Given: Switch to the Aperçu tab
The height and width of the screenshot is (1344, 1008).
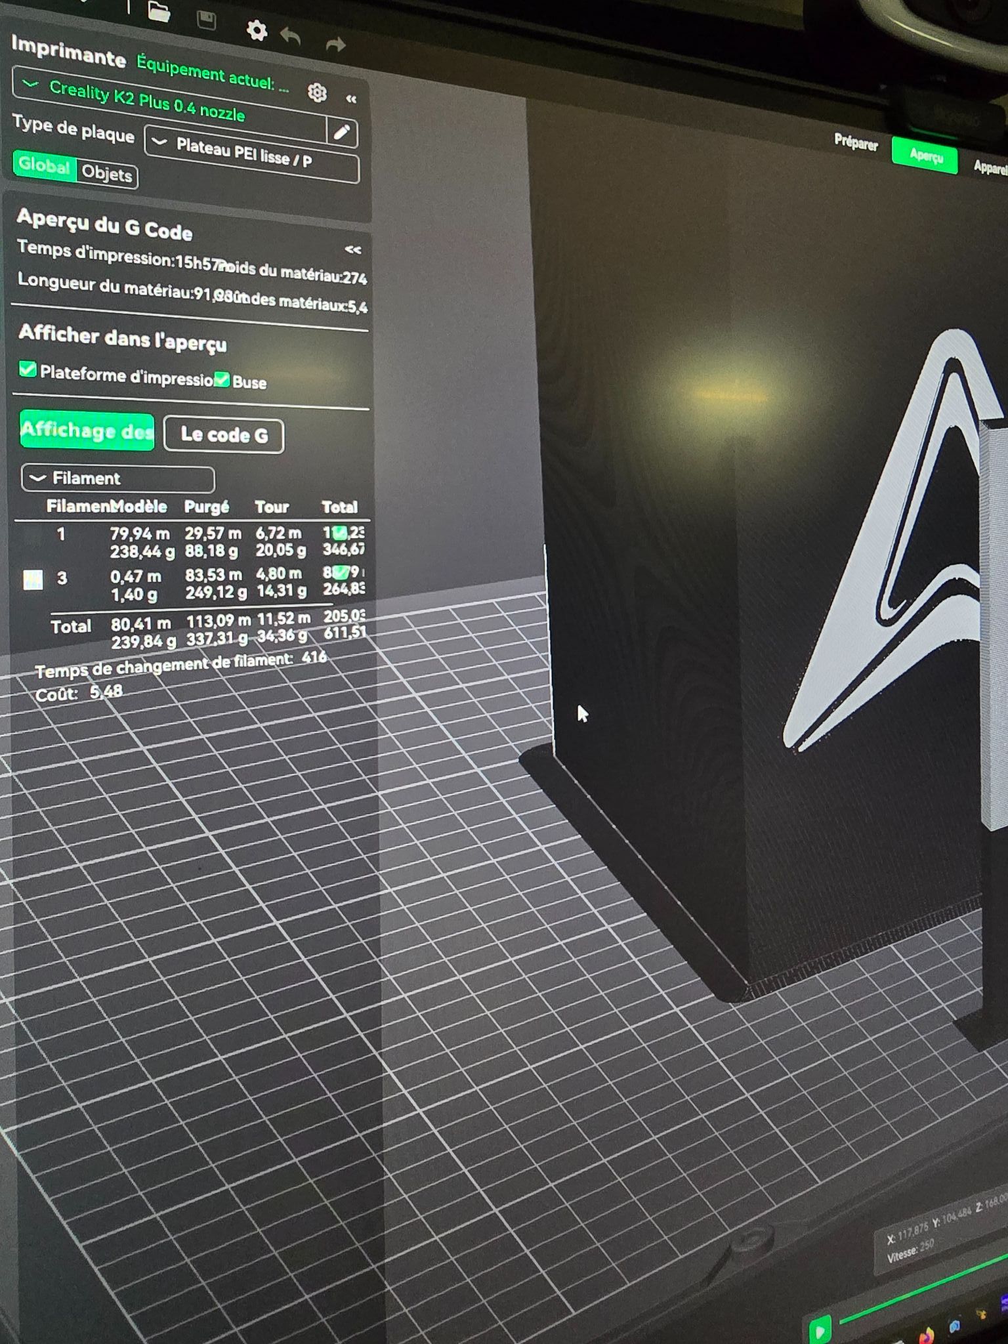Looking at the screenshot, I should (925, 156).
